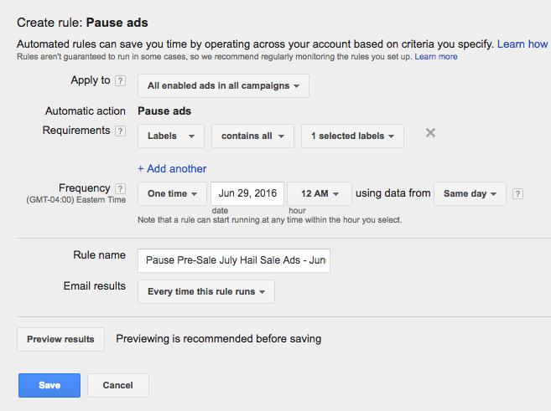
Task: Remove the Labels requirement with the X
Action: [430, 133]
